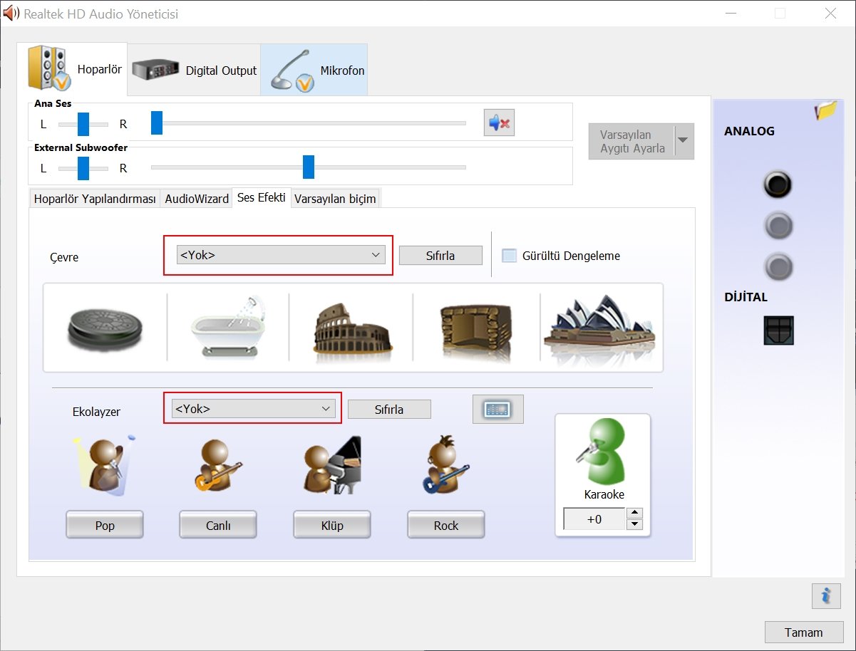This screenshot has width=856, height=651.
Task: Choose the stone sewer cover environment
Action: 105,328
